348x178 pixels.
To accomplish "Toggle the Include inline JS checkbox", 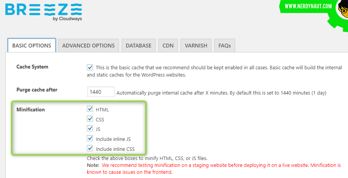I will click(x=90, y=139).
